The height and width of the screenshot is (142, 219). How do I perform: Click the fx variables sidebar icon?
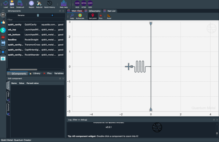point(3,30)
